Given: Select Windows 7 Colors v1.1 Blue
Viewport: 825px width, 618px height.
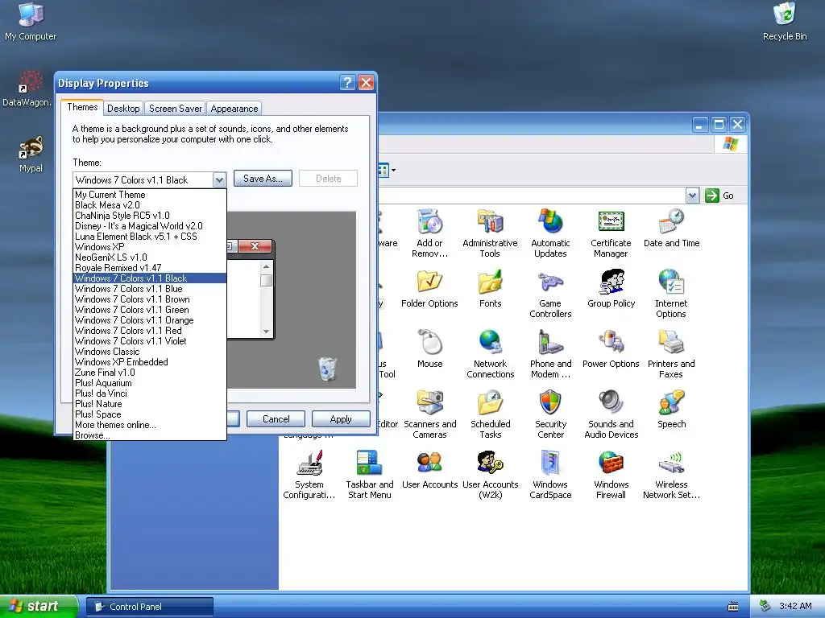Looking at the screenshot, I should pyautogui.click(x=150, y=289).
